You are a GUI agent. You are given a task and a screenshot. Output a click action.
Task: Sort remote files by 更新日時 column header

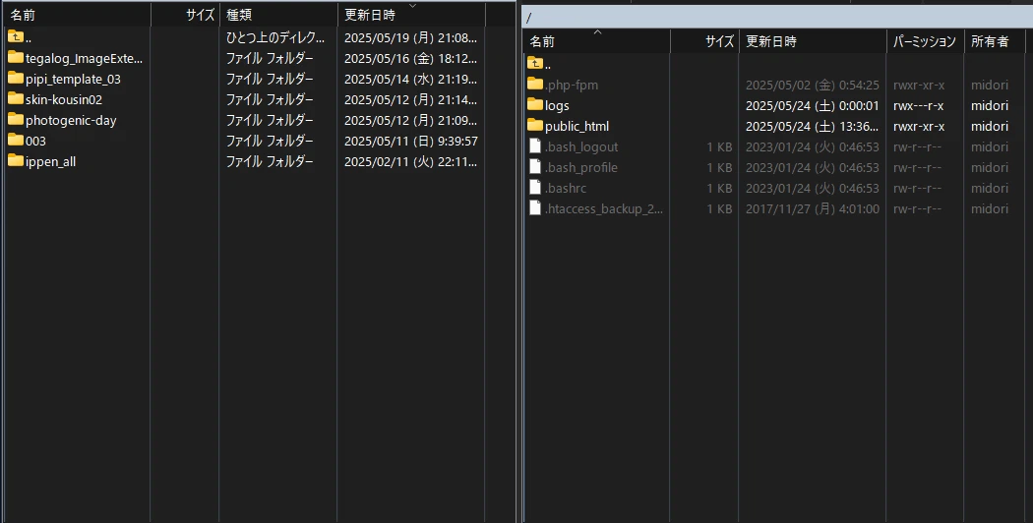click(813, 41)
